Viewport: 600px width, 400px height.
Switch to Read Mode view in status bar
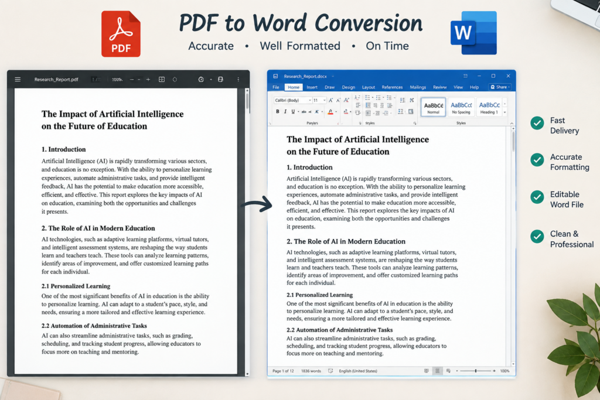point(427,371)
